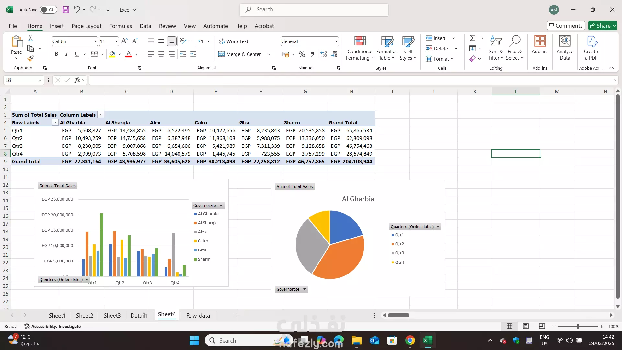Open the font size dropdown
The width and height of the screenshot is (622, 350).
click(x=116, y=41)
